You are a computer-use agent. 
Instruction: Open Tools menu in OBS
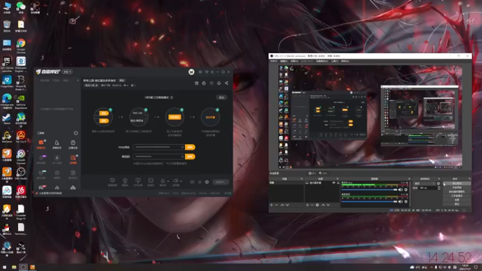[334, 61]
